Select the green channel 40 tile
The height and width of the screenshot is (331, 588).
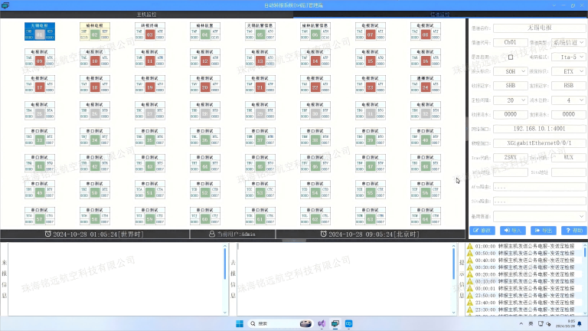pyautogui.click(x=426, y=137)
